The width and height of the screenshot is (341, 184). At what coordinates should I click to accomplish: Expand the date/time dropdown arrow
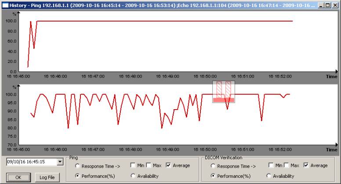[x=60, y=162]
